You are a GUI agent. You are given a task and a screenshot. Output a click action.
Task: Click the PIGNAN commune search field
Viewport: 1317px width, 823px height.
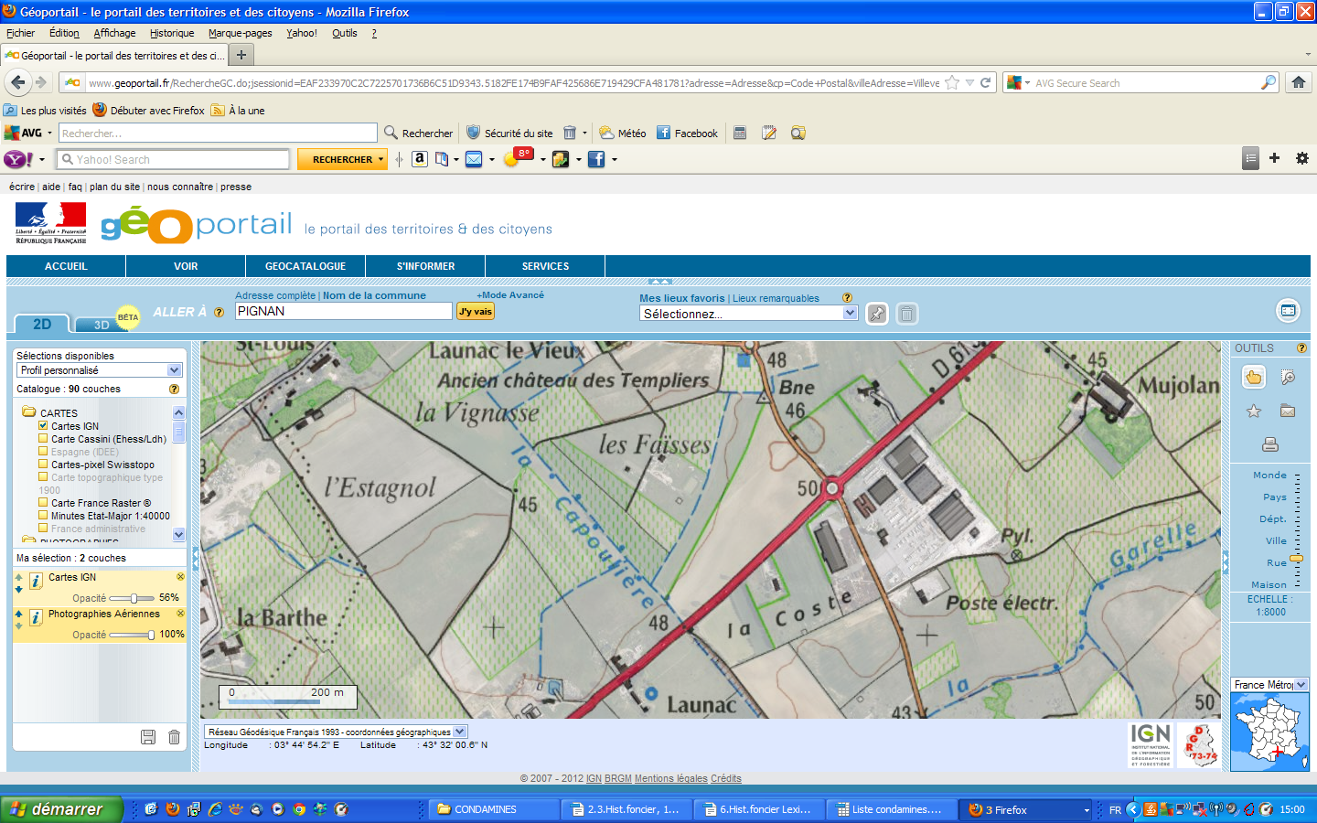pos(343,311)
